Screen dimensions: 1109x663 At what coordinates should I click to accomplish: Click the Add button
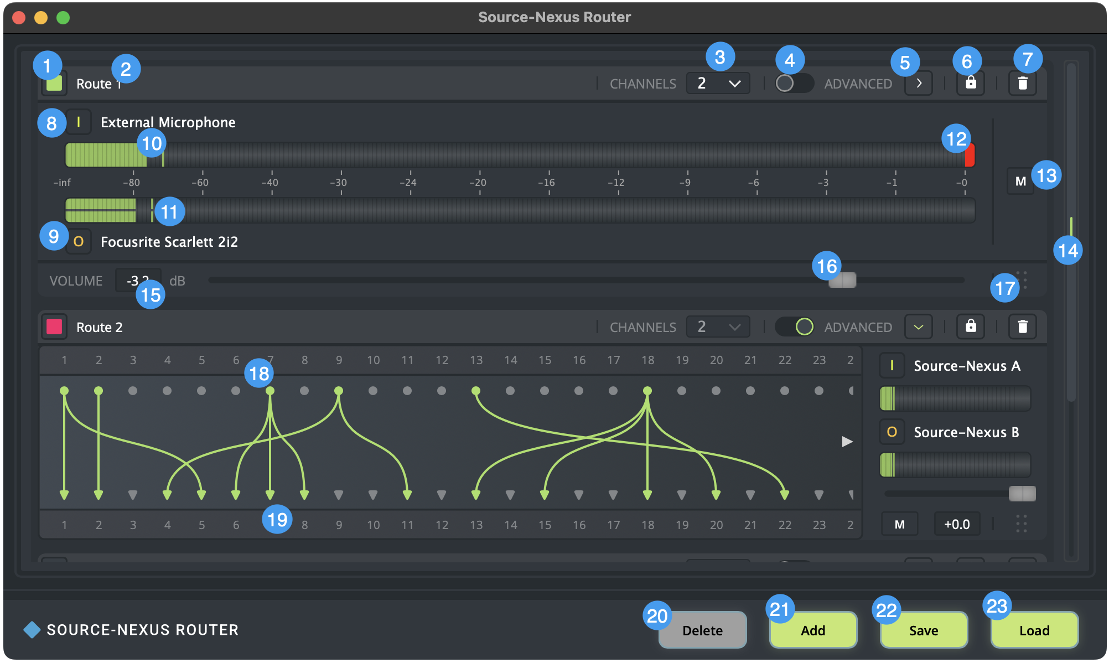813,630
